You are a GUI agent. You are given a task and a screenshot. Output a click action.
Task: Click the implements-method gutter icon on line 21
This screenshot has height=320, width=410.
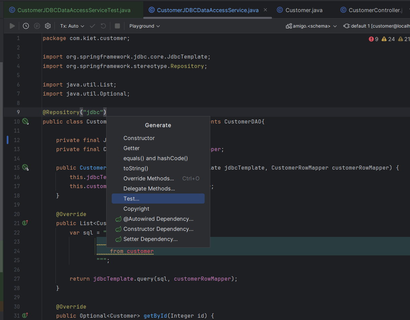click(25, 223)
